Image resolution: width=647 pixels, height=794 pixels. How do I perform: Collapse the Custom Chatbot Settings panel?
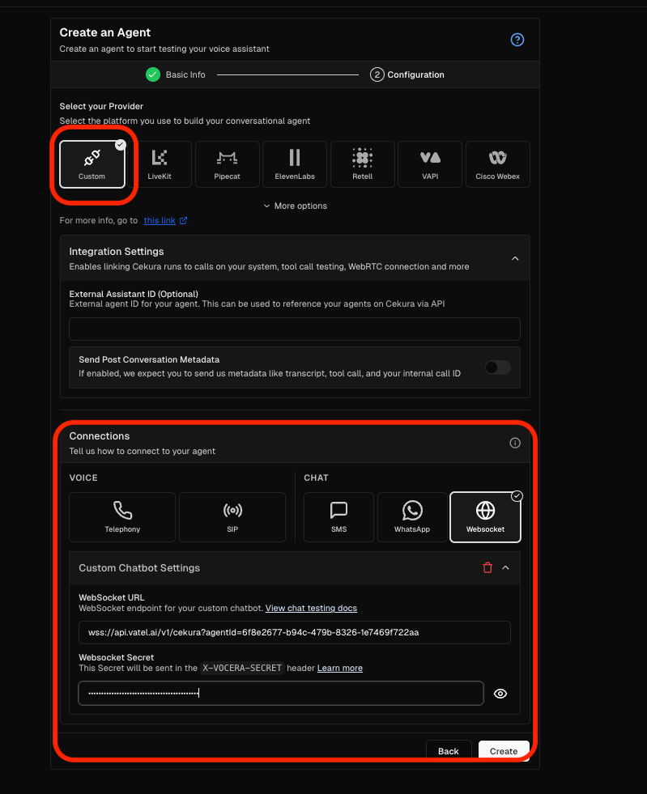point(505,567)
